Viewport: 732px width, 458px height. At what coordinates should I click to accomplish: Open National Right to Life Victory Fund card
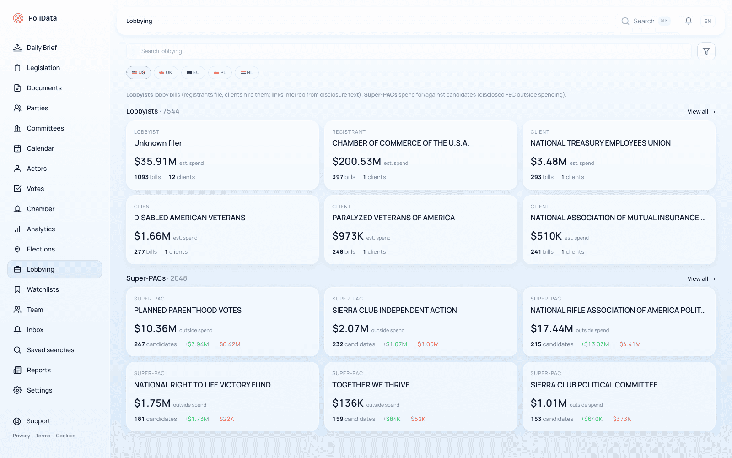[x=222, y=397]
